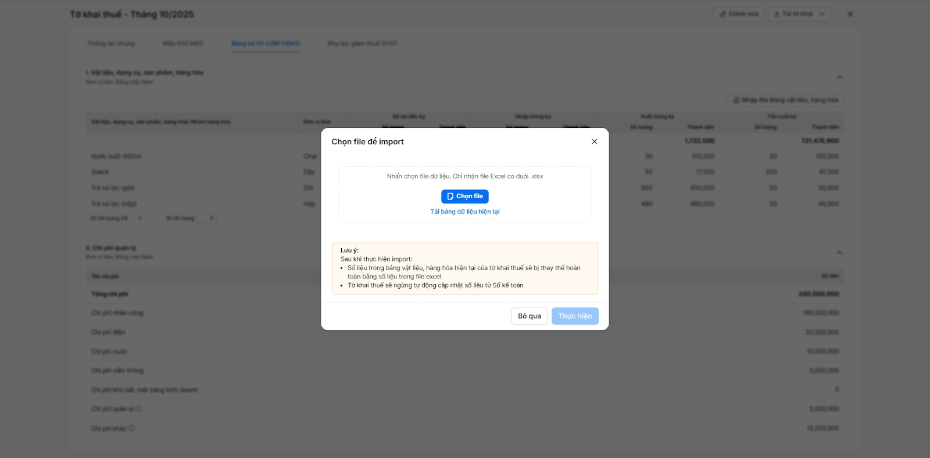Switch to the 'Thông tin chung' tab

point(110,44)
